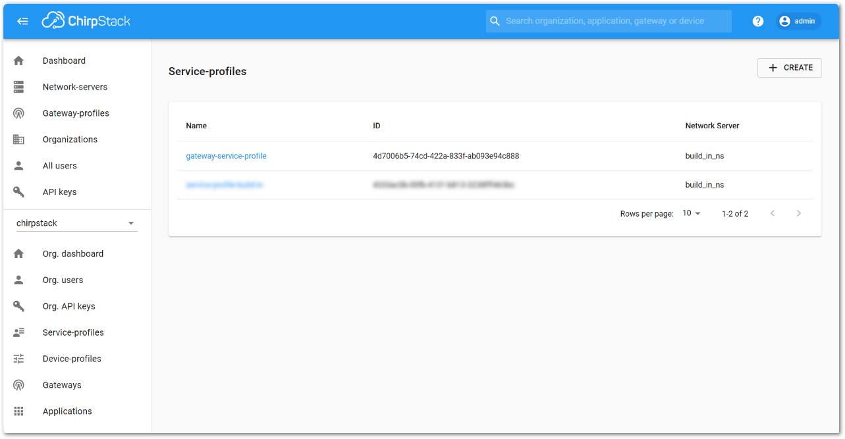Click the previous page arrow
This screenshot has width=845, height=439.
(x=773, y=213)
